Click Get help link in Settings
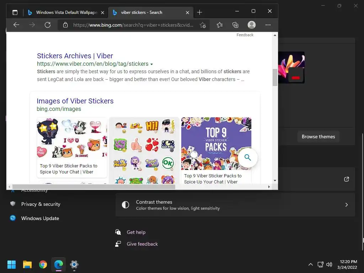This screenshot has height=273, width=364. [136, 232]
